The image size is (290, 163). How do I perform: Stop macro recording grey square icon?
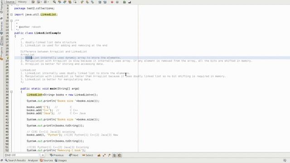point(117,2)
